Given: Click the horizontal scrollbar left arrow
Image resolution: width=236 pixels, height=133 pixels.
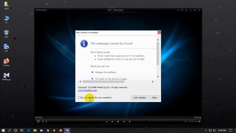Looking at the screenshot, I should click(x=80, y=82).
